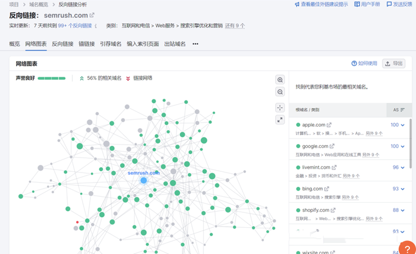Go to 项目 breadcrumb
The image size is (416, 254).
tap(14, 5)
